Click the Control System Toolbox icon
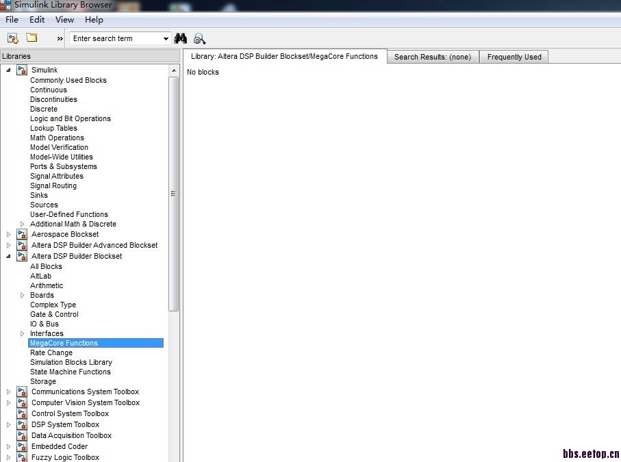This screenshot has height=462, width=621. click(x=22, y=413)
